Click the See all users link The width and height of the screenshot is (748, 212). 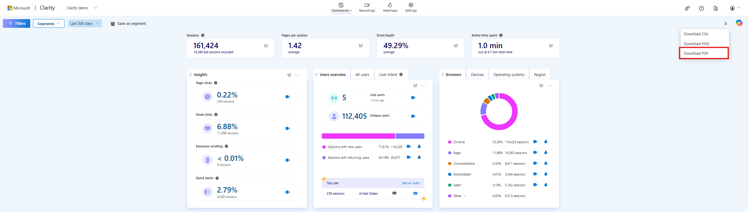tap(411, 183)
